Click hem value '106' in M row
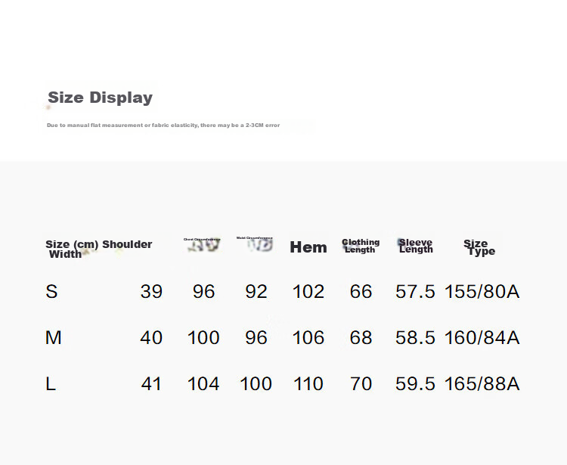The height and width of the screenshot is (465, 567). [x=308, y=338]
